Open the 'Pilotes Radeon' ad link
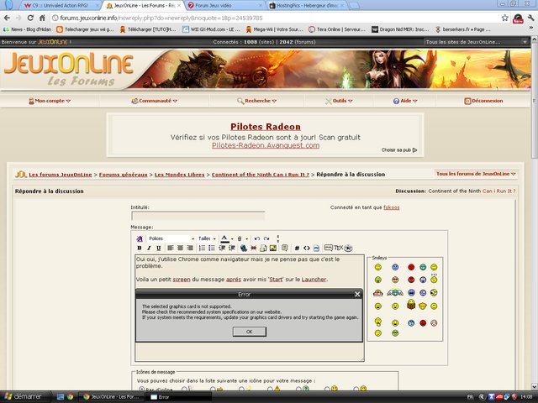This screenshot has height=403, width=538. [x=266, y=127]
